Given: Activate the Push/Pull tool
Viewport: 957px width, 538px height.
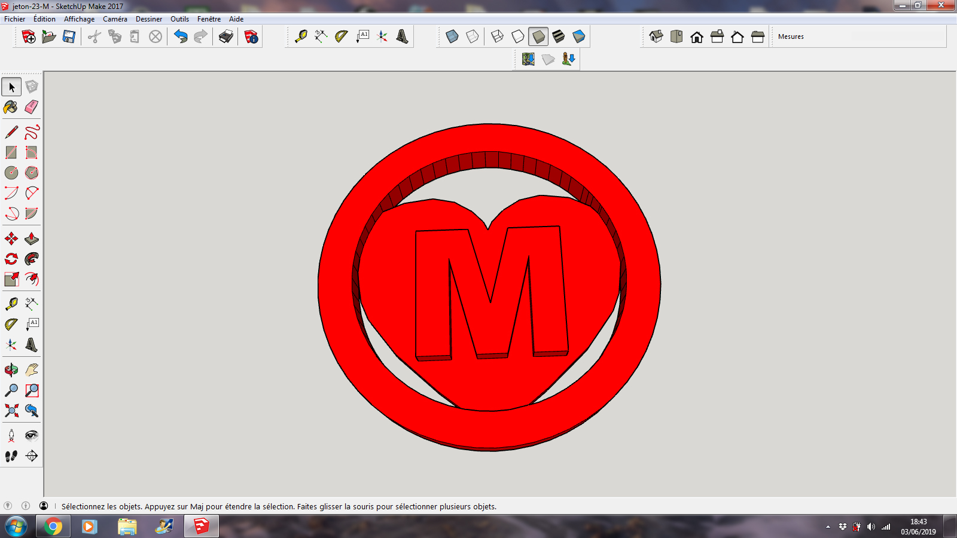Looking at the screenshot, I should (x=32, y=239).
